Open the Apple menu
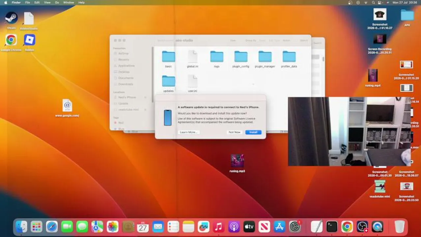The width and height of the screenshot is (421, 237). 6,2
